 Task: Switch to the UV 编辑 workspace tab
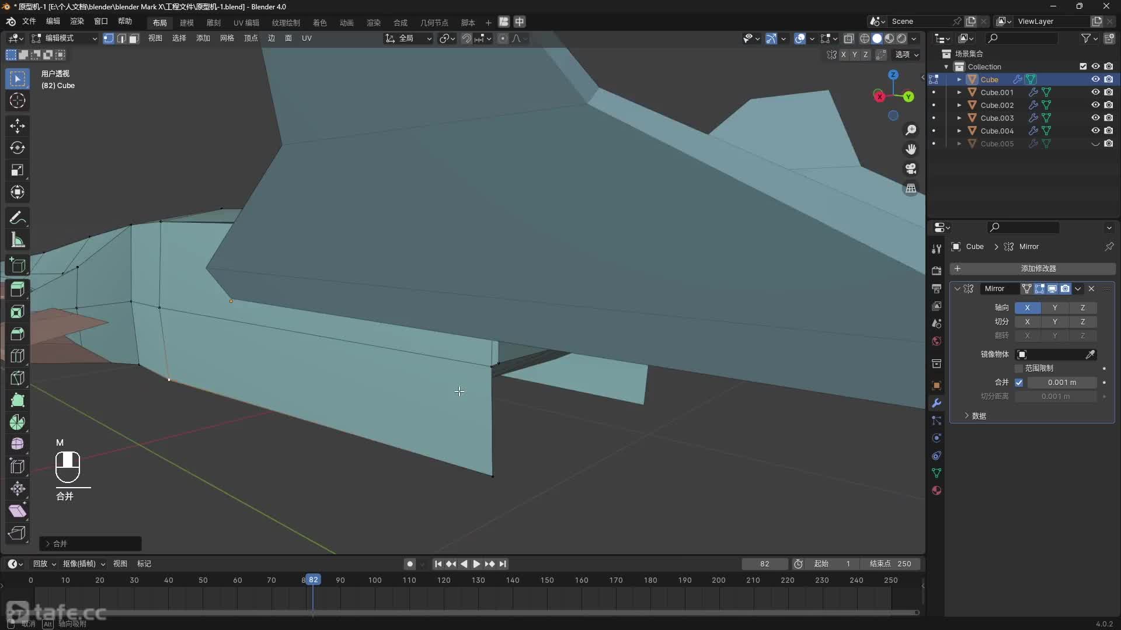point(246,23)
